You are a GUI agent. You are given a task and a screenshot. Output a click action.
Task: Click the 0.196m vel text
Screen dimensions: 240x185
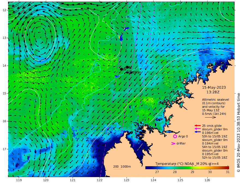pyautogui.click(x=210, y=133)
